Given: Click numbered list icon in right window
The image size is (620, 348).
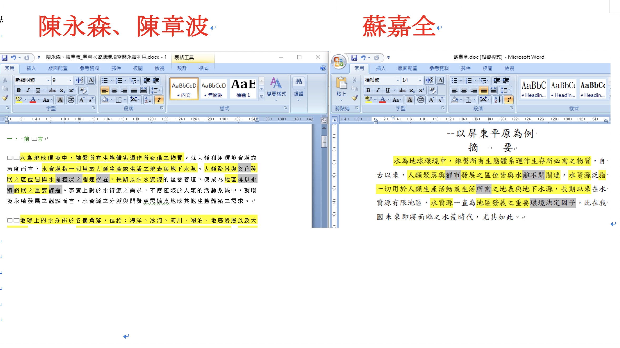Looking at the screenshot, I should click(x=468, y=80).
